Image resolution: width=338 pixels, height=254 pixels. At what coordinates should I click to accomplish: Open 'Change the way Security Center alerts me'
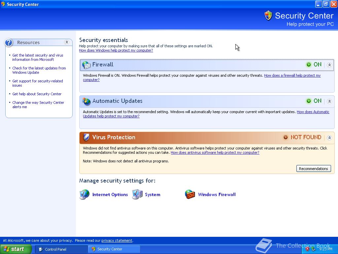38,105
